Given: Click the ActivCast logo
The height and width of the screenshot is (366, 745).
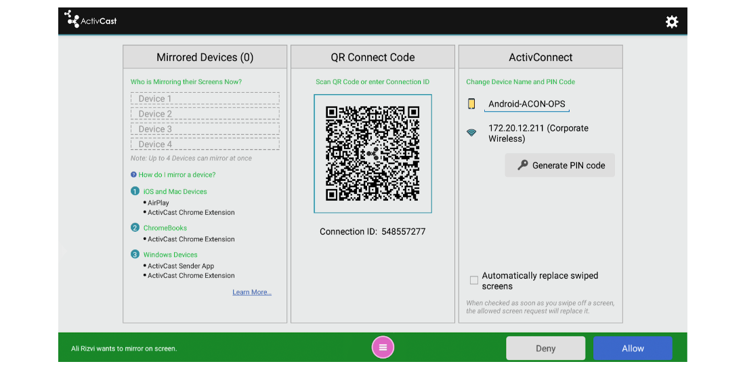Looking at the screenshot, I should [x=90, y=19].
